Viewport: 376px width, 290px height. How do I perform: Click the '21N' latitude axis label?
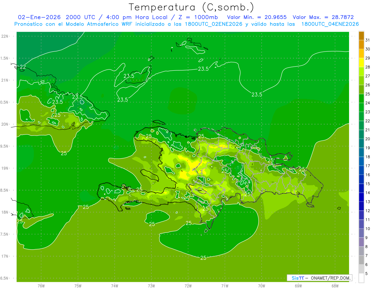(x=5, y=80)
